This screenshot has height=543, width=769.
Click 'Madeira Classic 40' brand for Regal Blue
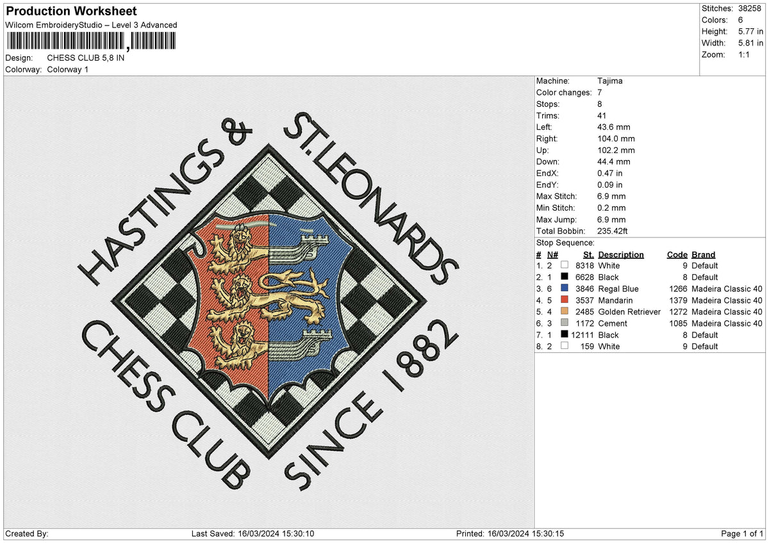point(727,289)
